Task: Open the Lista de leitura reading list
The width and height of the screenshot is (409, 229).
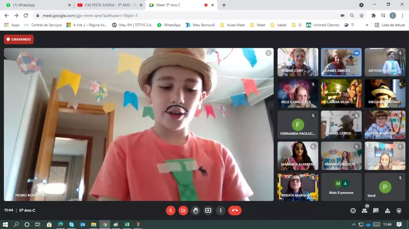Action: click(390, 25)
